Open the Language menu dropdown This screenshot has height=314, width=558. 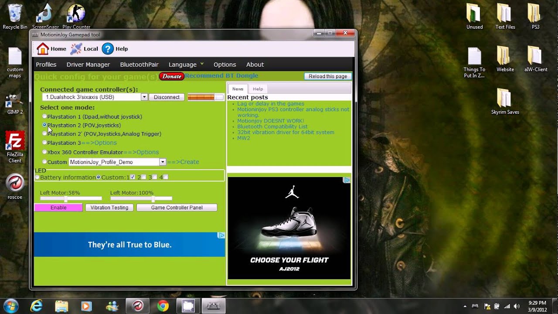click(x=186, y=65)
